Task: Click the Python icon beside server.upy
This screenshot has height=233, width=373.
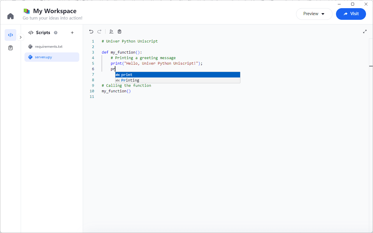Action: [x=30, y=57]
